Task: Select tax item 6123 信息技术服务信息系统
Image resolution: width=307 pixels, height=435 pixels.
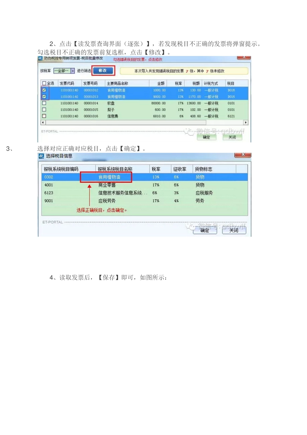Action: [144, 193]
